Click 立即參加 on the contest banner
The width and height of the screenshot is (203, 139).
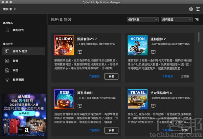pyautogui.click(x=24, y=113)
